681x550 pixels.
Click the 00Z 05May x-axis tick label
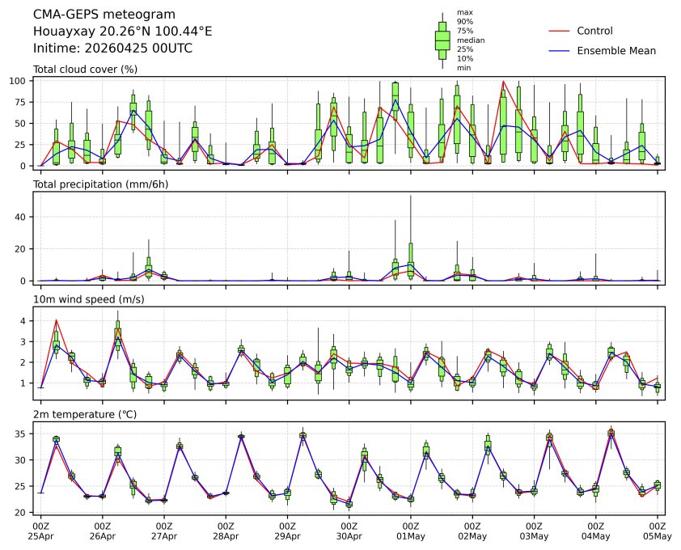tap(657, 531)
